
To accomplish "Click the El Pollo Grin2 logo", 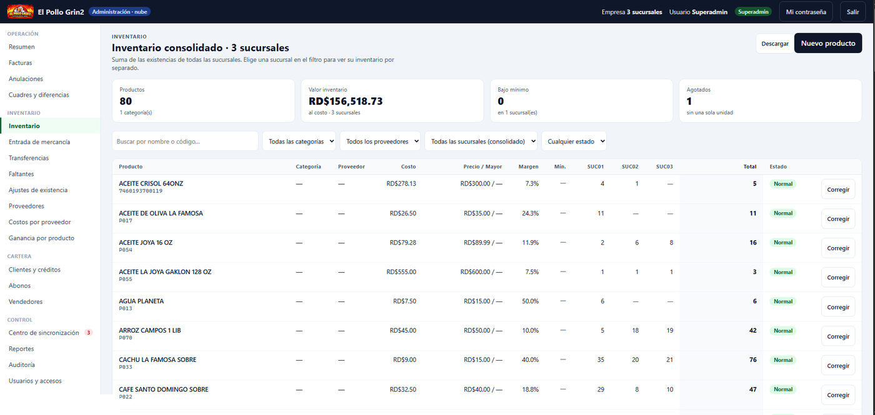I will click(x=20, y=12).
